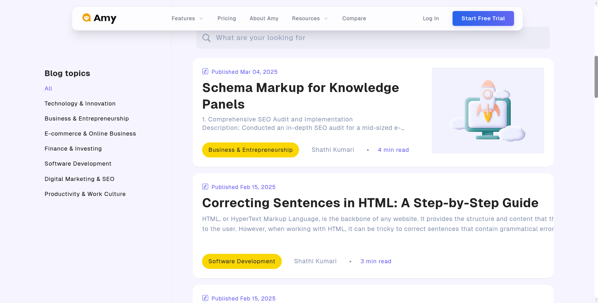Click the Software Development yellow tag
The height and width of the screenshot is (303, 598).
pyautogui.click(x=241, y=261)
